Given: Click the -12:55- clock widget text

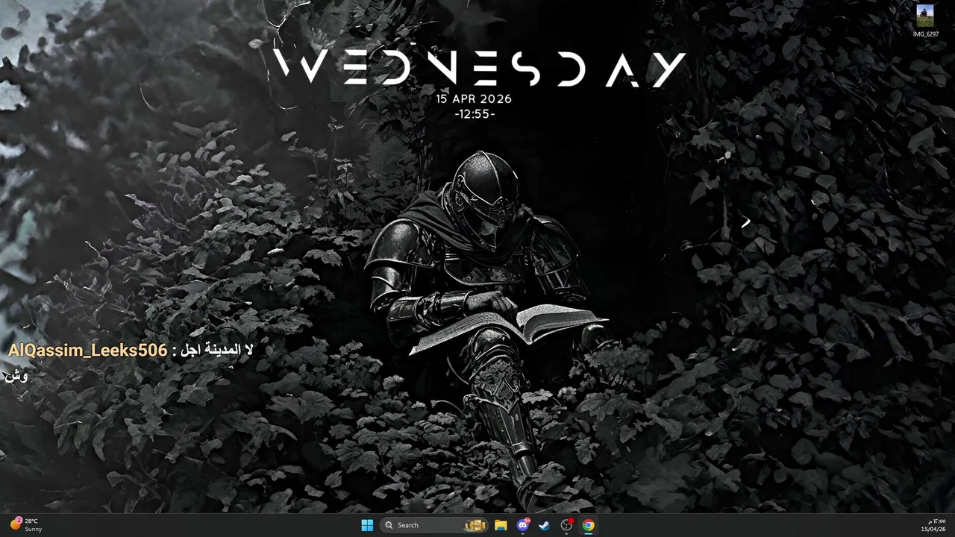Looking at the screenshot, I should (x=475, y=114).
